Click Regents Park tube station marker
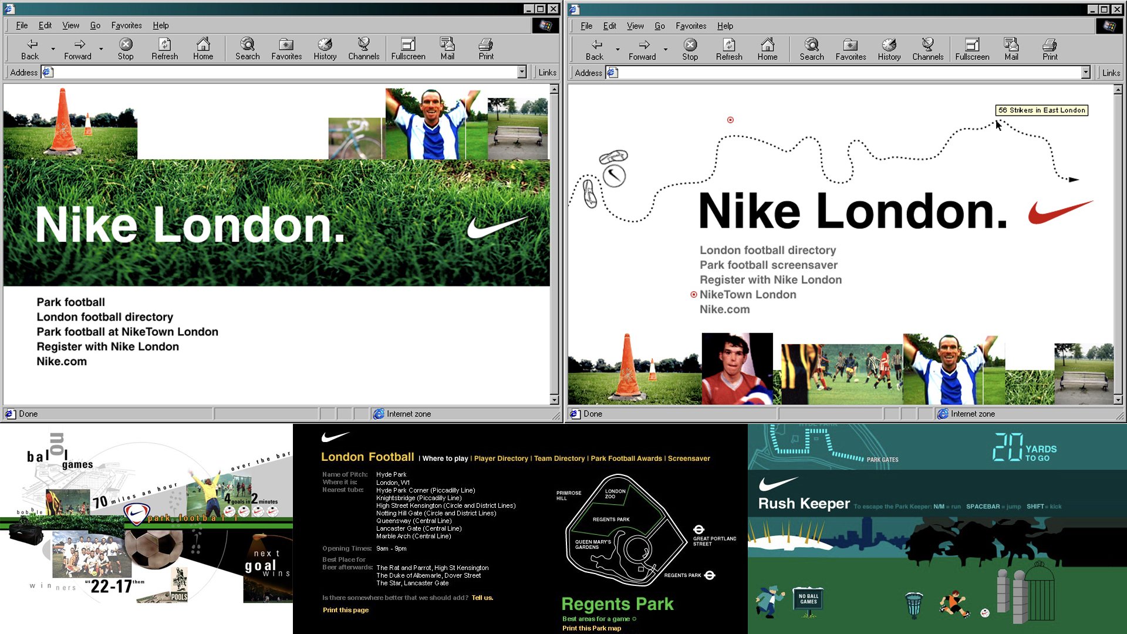The height and width of the screenshot is (634, 1127). (x=710, y=575)
